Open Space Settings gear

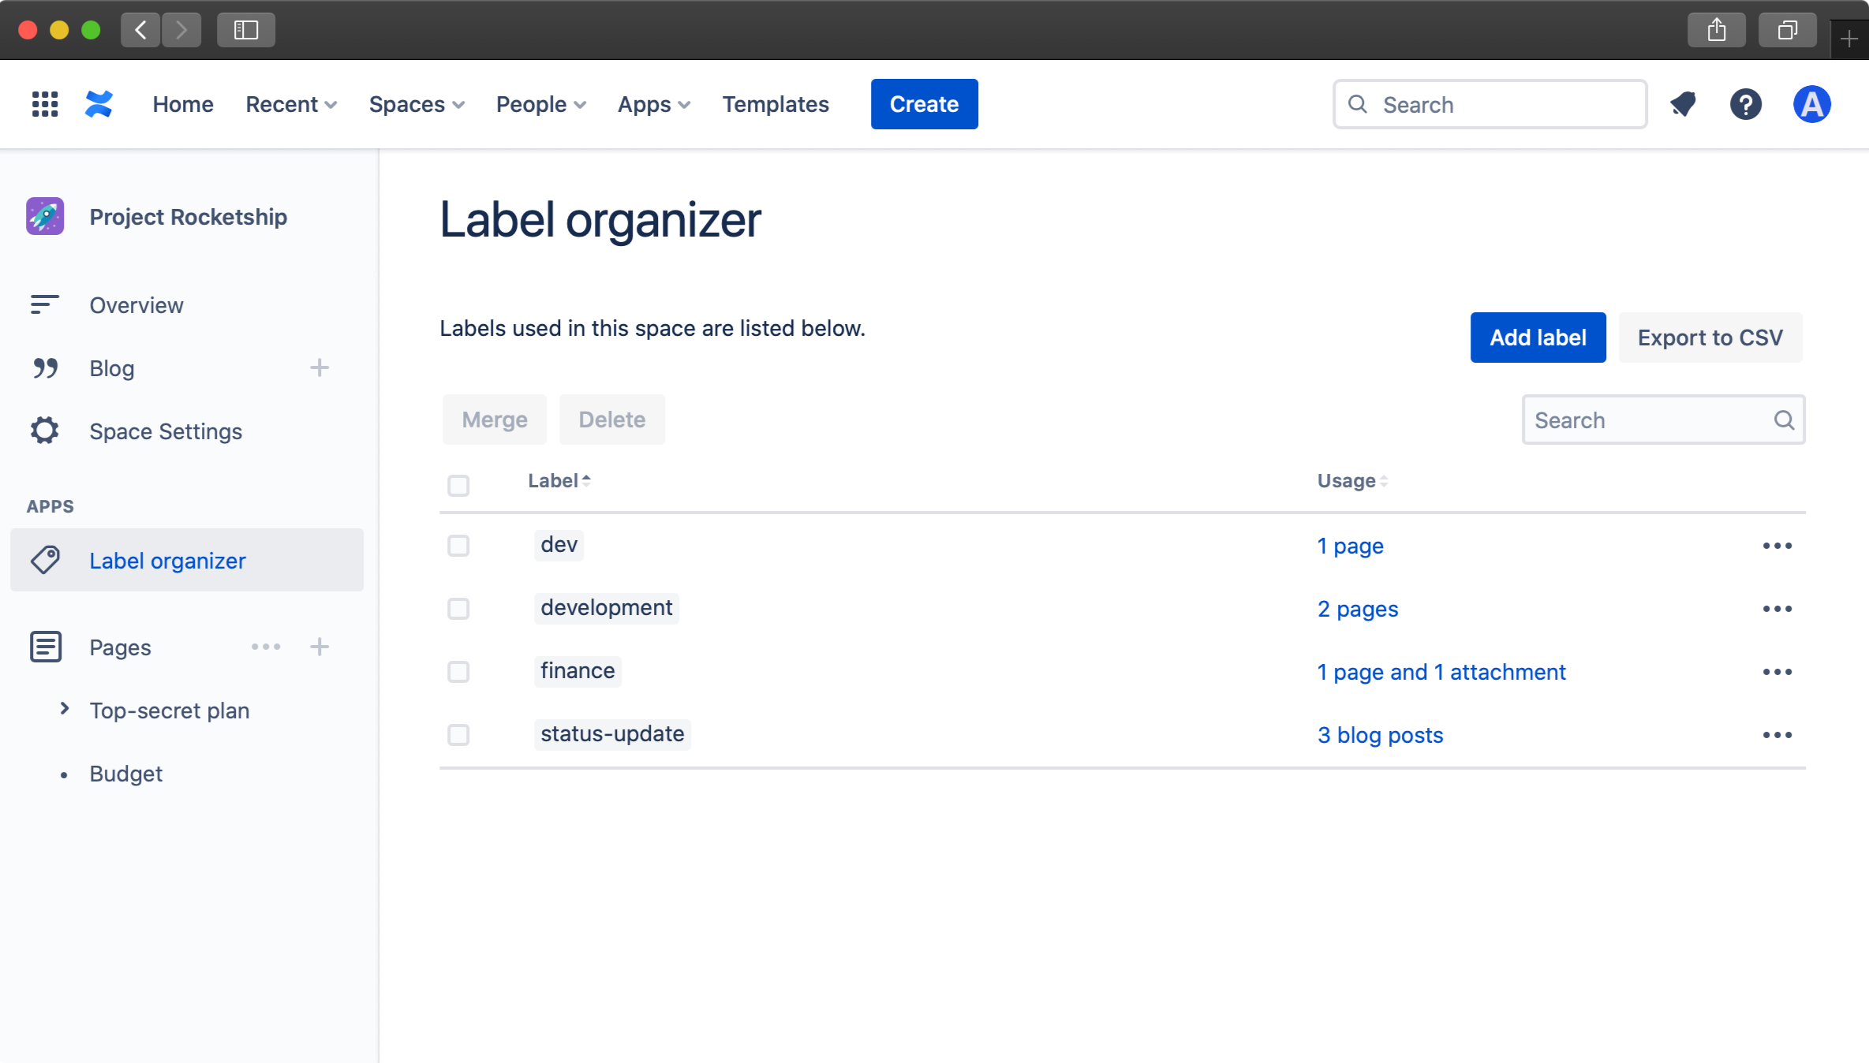[44, 431]
